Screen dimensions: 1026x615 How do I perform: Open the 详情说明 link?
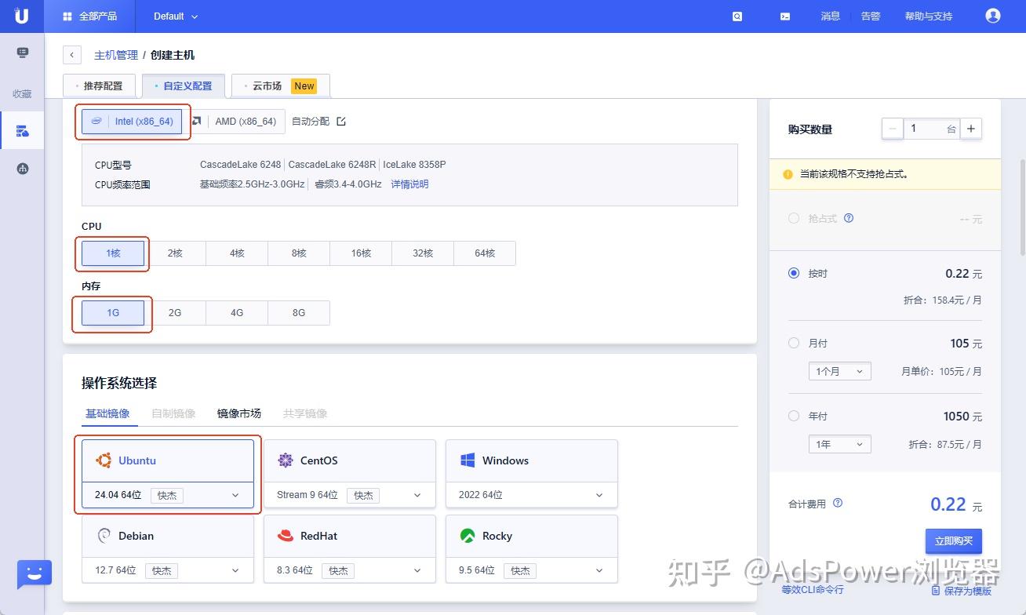[410, 184]
